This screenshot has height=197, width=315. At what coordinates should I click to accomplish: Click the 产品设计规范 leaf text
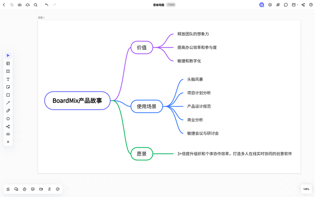pos(199,106)
